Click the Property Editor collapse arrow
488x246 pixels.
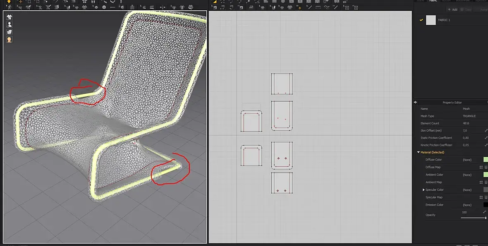click(x=416, y=102)
